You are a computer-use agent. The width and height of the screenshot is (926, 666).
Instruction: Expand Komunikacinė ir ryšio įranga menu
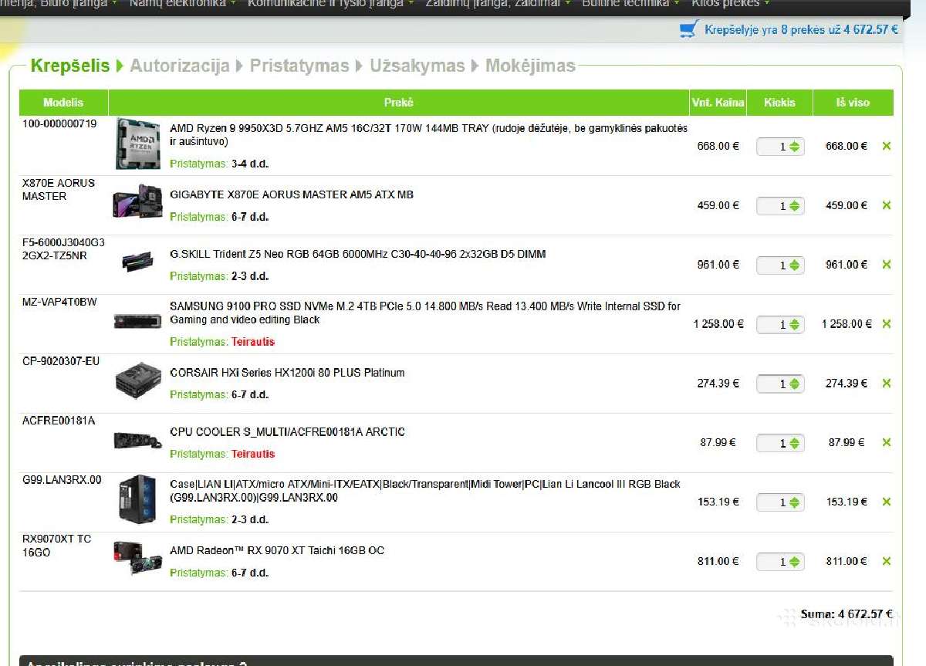coord(330,4)
